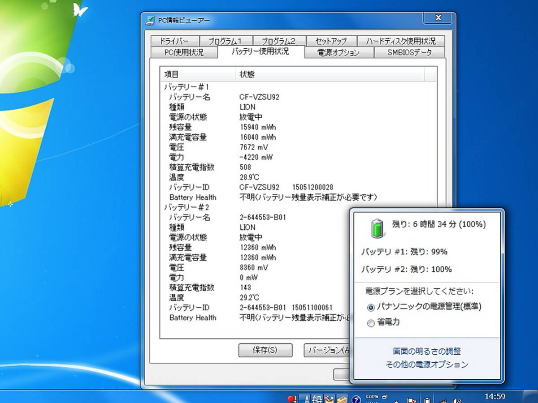This screenshot has width=538, height=403.
Task: Click the value 15940 mWh
Action: point(258,127)
